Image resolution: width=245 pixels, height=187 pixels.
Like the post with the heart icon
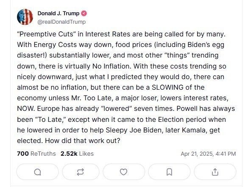(123, 172)
